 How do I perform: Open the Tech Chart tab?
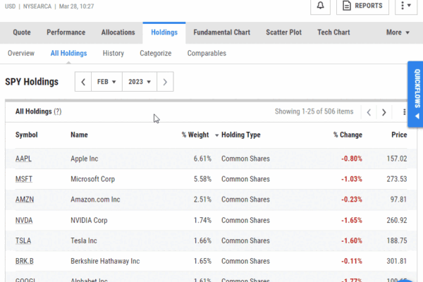coord(333,32)
